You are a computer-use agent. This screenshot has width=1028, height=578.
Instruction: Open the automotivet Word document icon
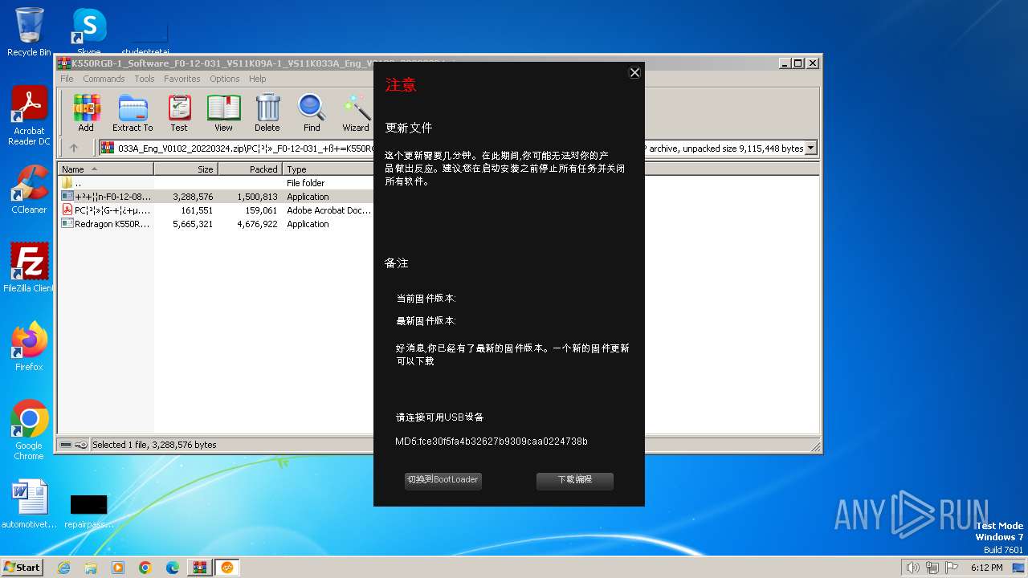click(x=29, y=505)
